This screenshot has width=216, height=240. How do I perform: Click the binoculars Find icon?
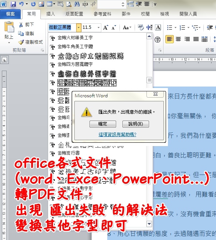tap(77, 4)
